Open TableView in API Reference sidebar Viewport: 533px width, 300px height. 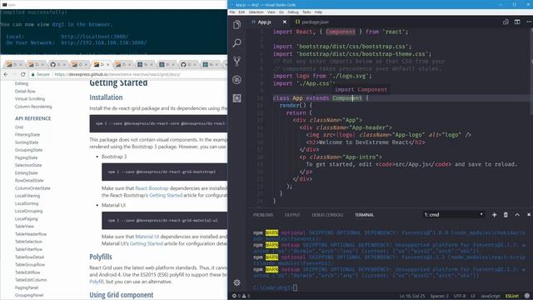(24, 226)
